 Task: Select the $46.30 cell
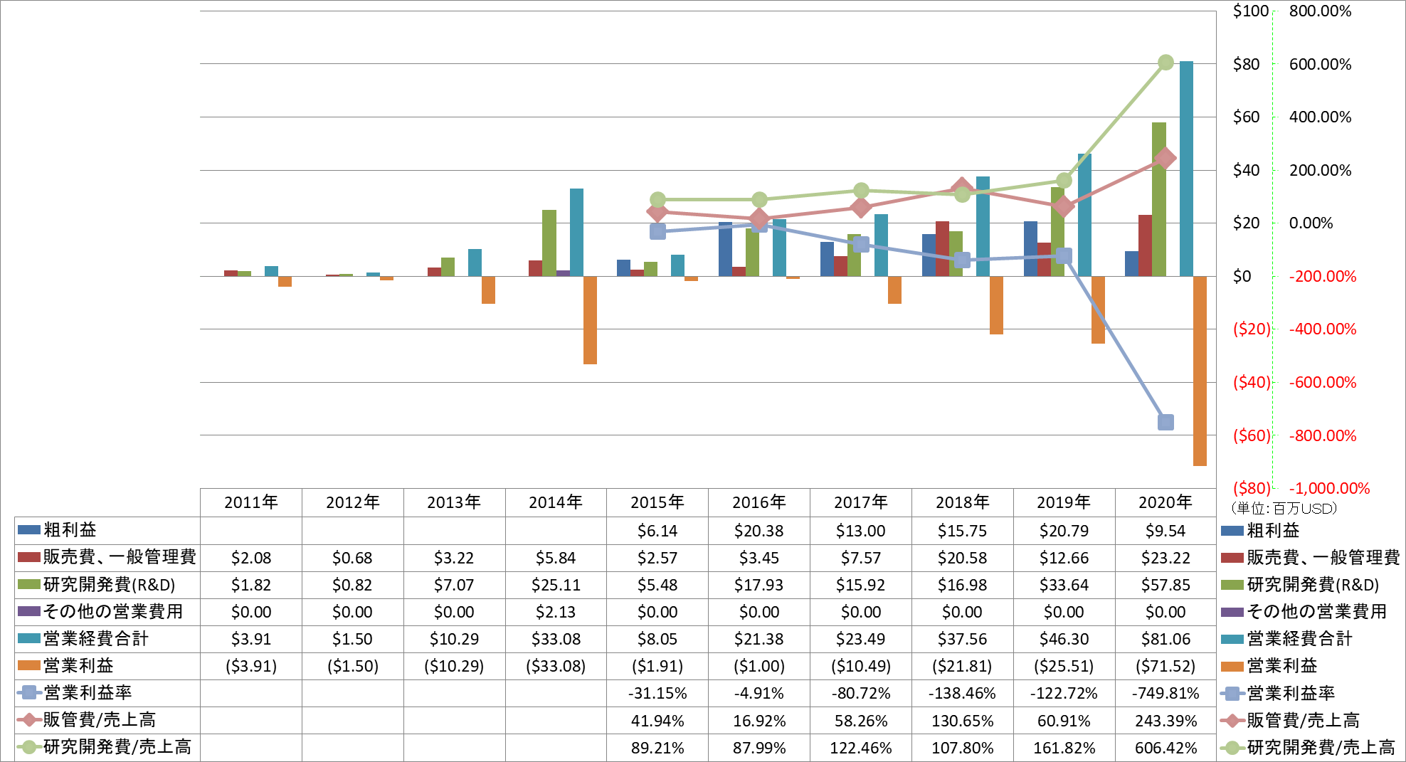1064,639
